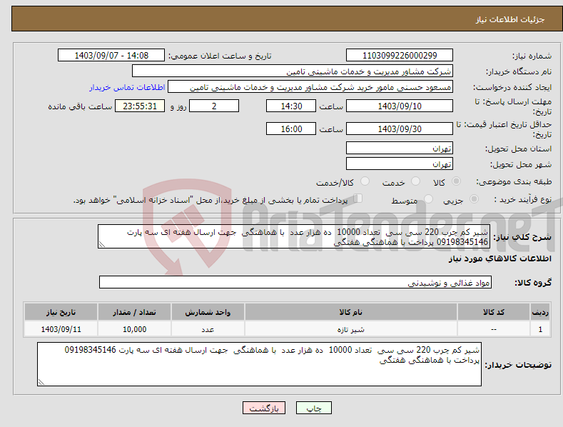The height and width of the screenshot is (427, 563).
Task: Click the تاریخ نیاز column header
Action: 61,312
